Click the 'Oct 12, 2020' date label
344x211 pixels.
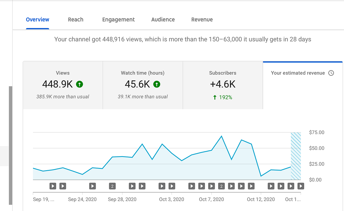coord(261,199)
